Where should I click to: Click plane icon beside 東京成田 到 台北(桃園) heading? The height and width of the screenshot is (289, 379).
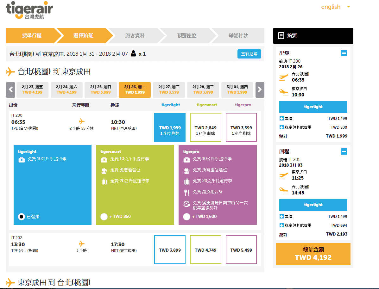coord(10,282)
